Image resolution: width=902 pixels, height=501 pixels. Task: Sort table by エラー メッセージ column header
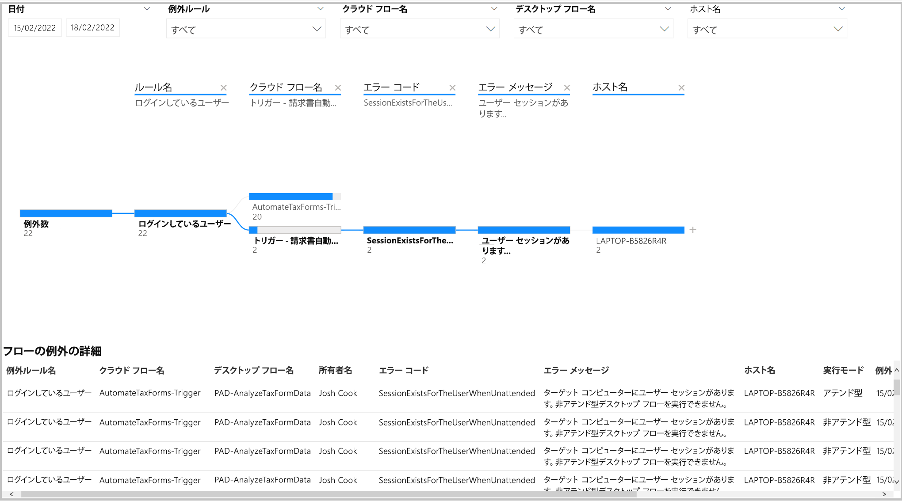(x=576, y=370)
